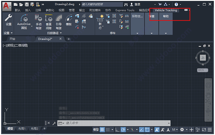Switch to the 开始 start file tab

[x=12, y=39]
